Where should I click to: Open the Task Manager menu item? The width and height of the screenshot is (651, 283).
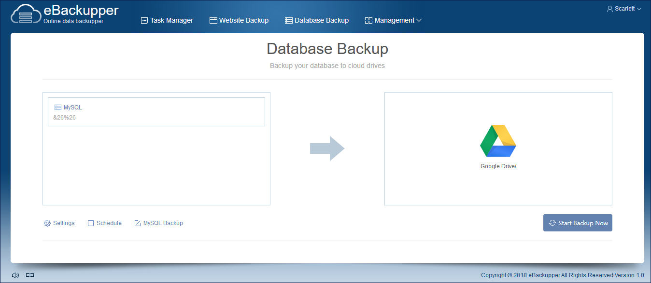tap(167, 20)
